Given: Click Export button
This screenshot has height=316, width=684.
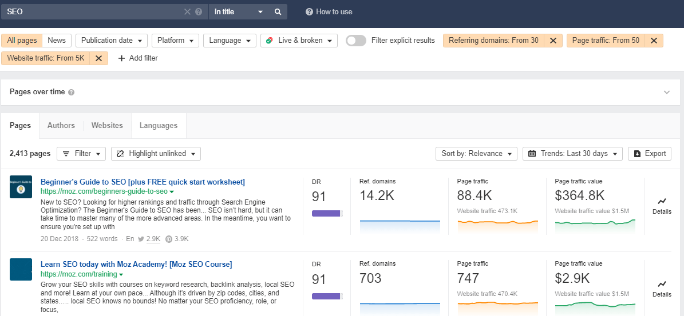Looking at the screenshot, I should [x=650, y=154].
